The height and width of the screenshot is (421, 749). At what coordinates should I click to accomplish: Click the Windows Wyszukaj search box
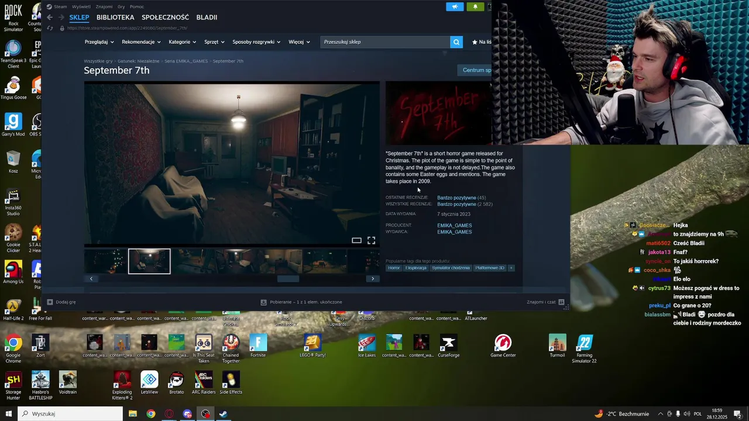(70, 414)
